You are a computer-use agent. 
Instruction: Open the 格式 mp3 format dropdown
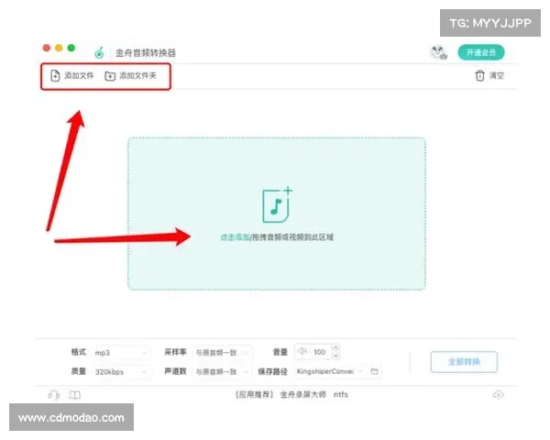point(121,352)
